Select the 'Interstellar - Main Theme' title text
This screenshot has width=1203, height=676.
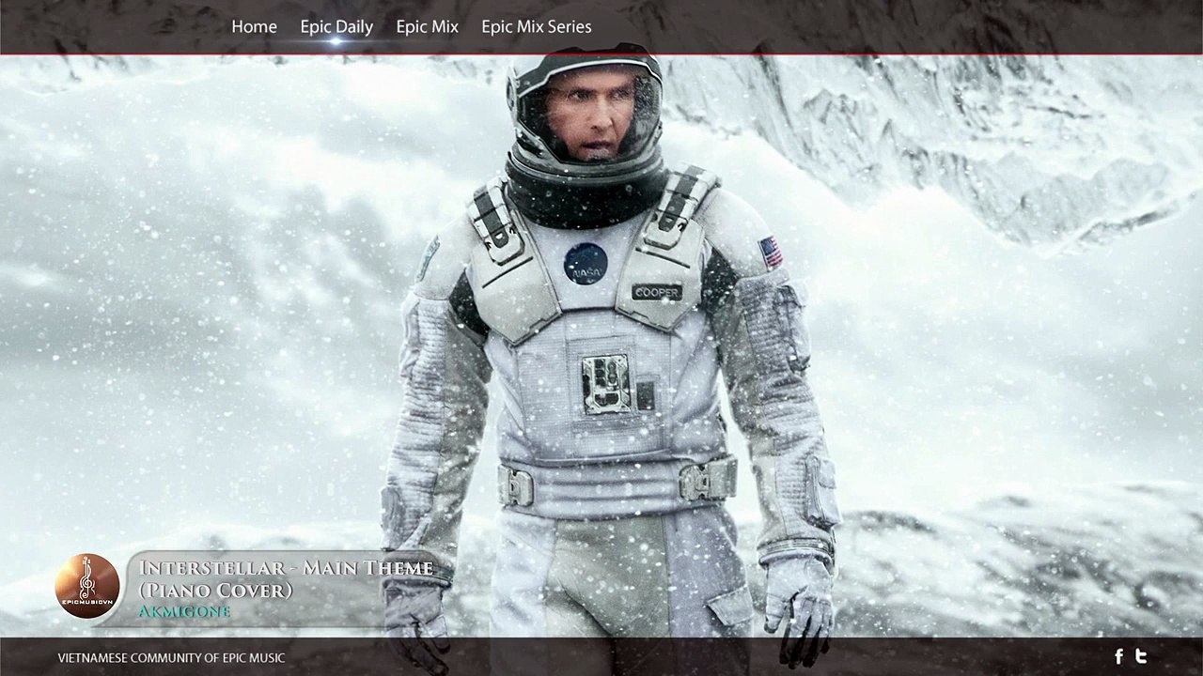pos(286,568)
